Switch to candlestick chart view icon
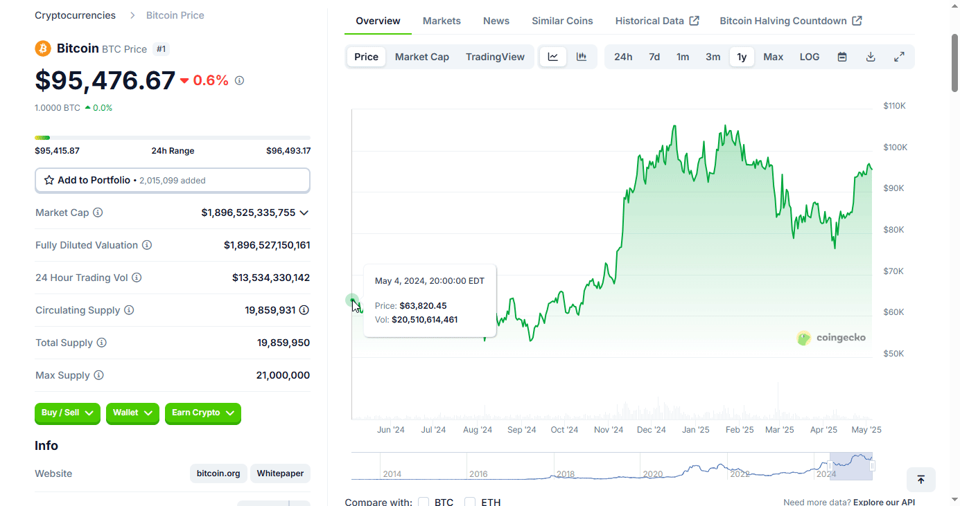The image size is (960, 506). [x=582, y=57]
